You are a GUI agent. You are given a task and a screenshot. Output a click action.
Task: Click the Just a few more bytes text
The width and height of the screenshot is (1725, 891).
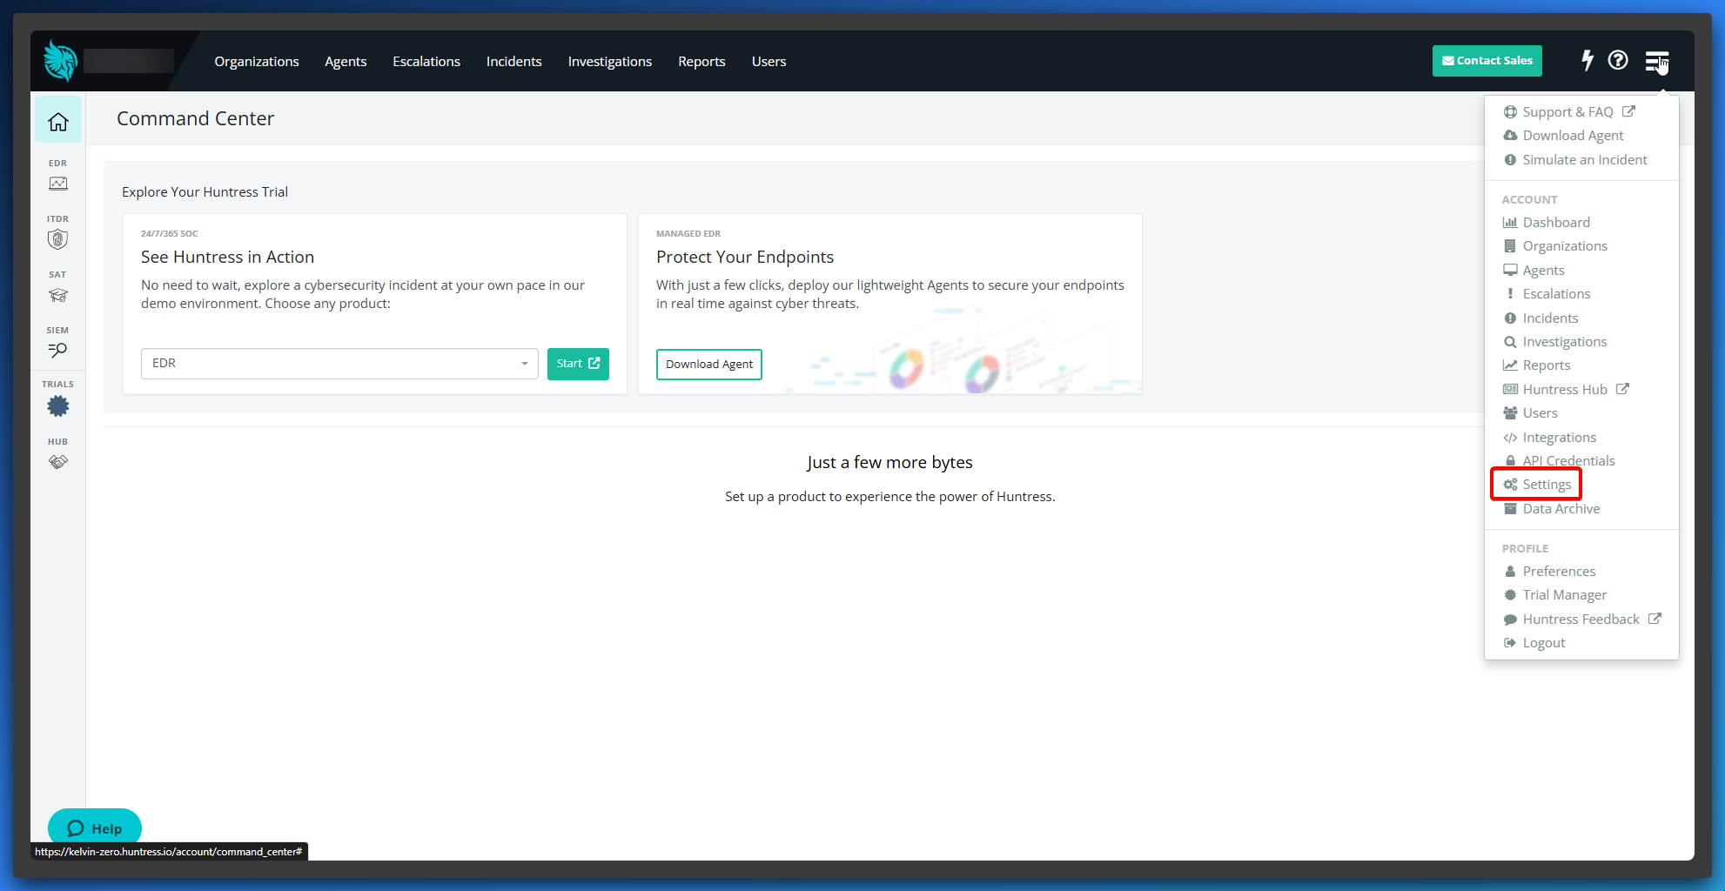coord(889,462)
